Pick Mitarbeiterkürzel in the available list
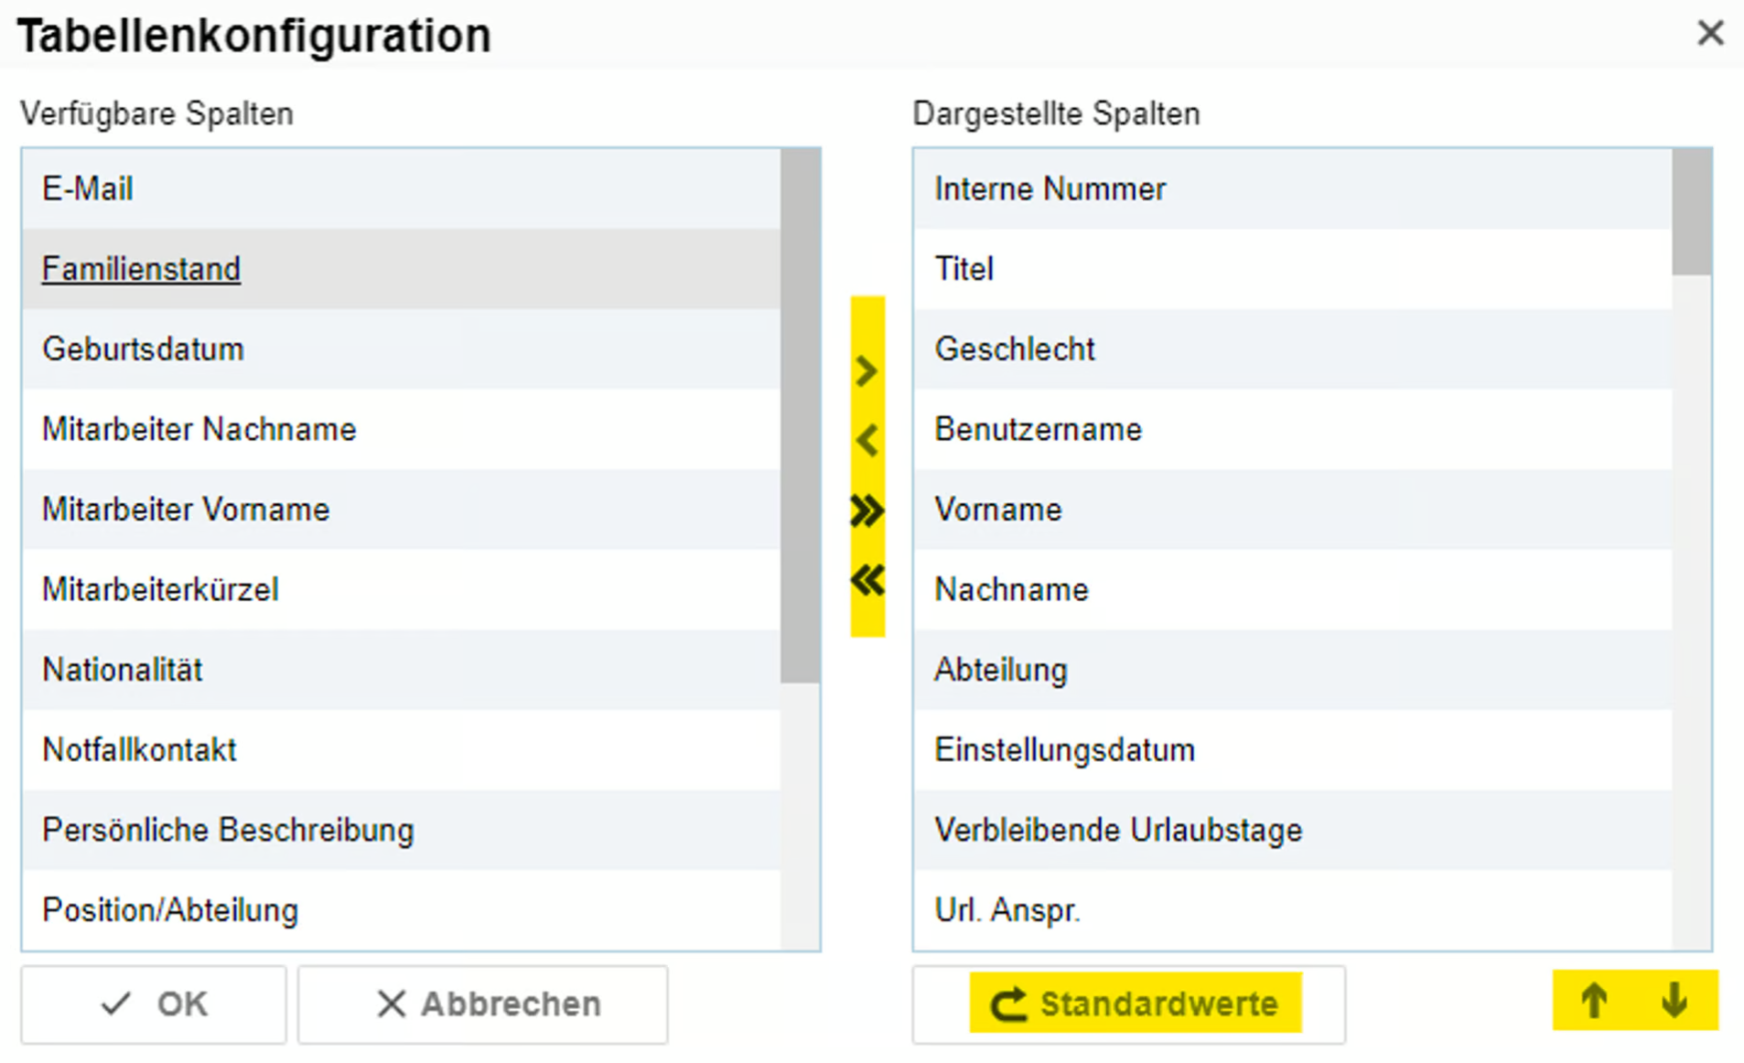 160,589
